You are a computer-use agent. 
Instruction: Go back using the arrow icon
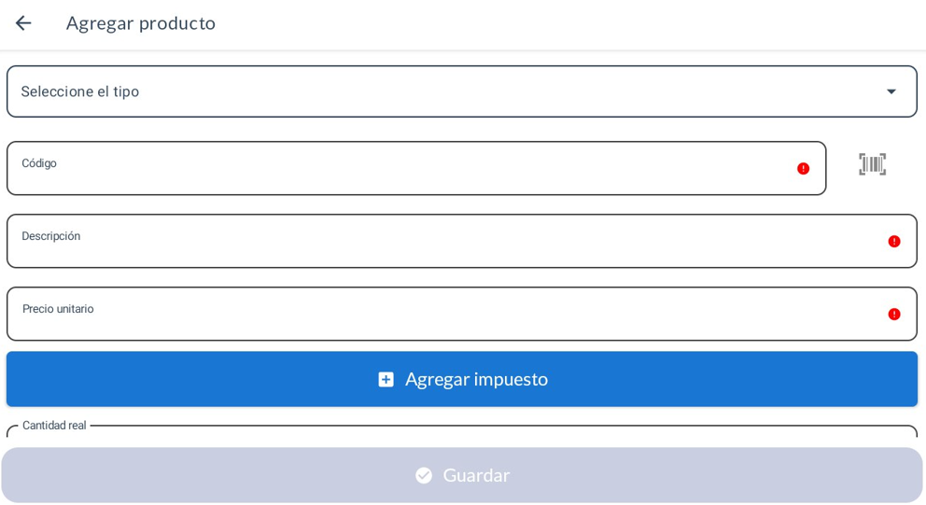tap(23, 23)
